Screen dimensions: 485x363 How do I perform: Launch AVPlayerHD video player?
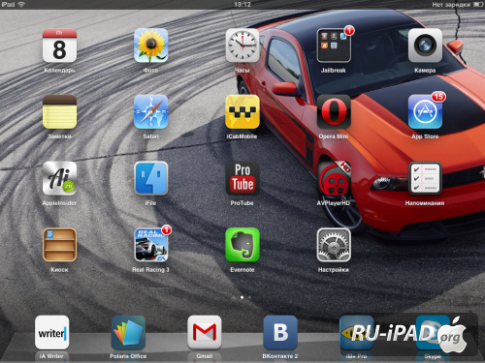[x=334, y=178]
